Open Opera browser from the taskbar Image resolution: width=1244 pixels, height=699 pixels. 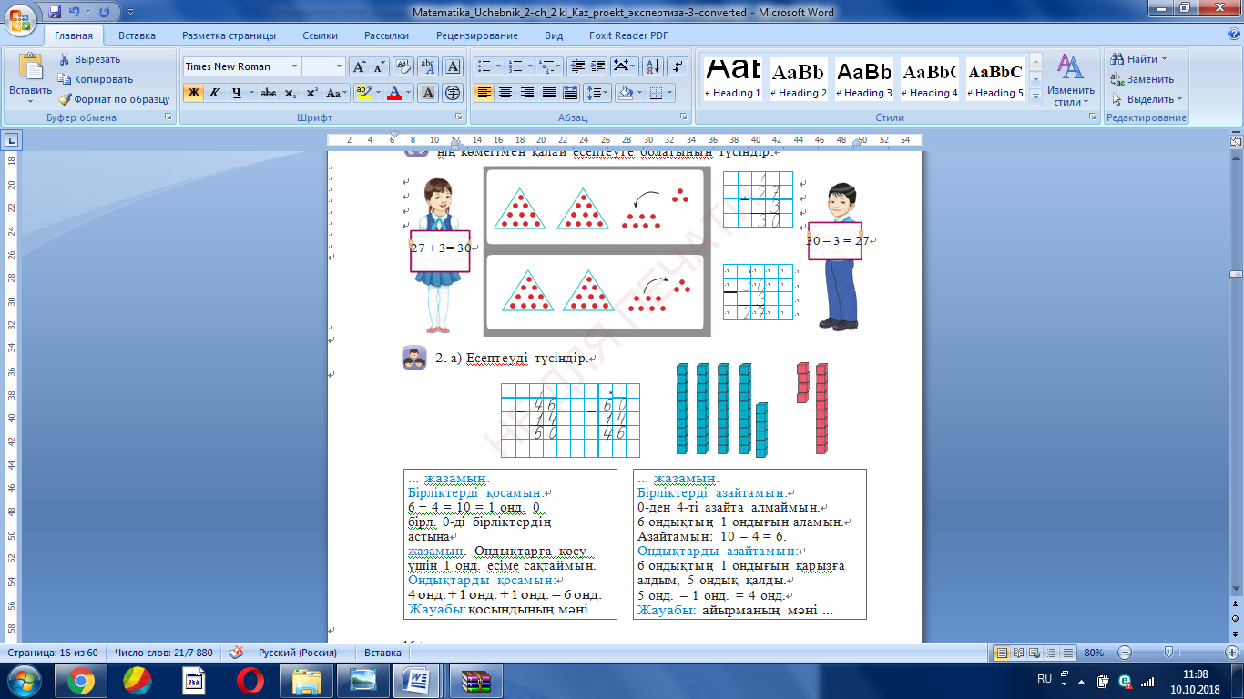(x=250, y=680)
